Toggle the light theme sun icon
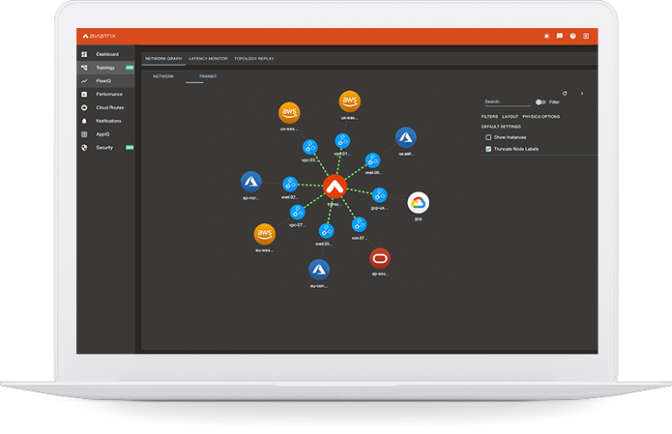This screenshot has height=434, width=672. (x=546, y=36)
